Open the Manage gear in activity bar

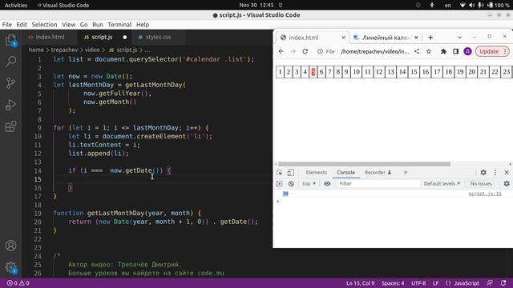pos(10,267)
